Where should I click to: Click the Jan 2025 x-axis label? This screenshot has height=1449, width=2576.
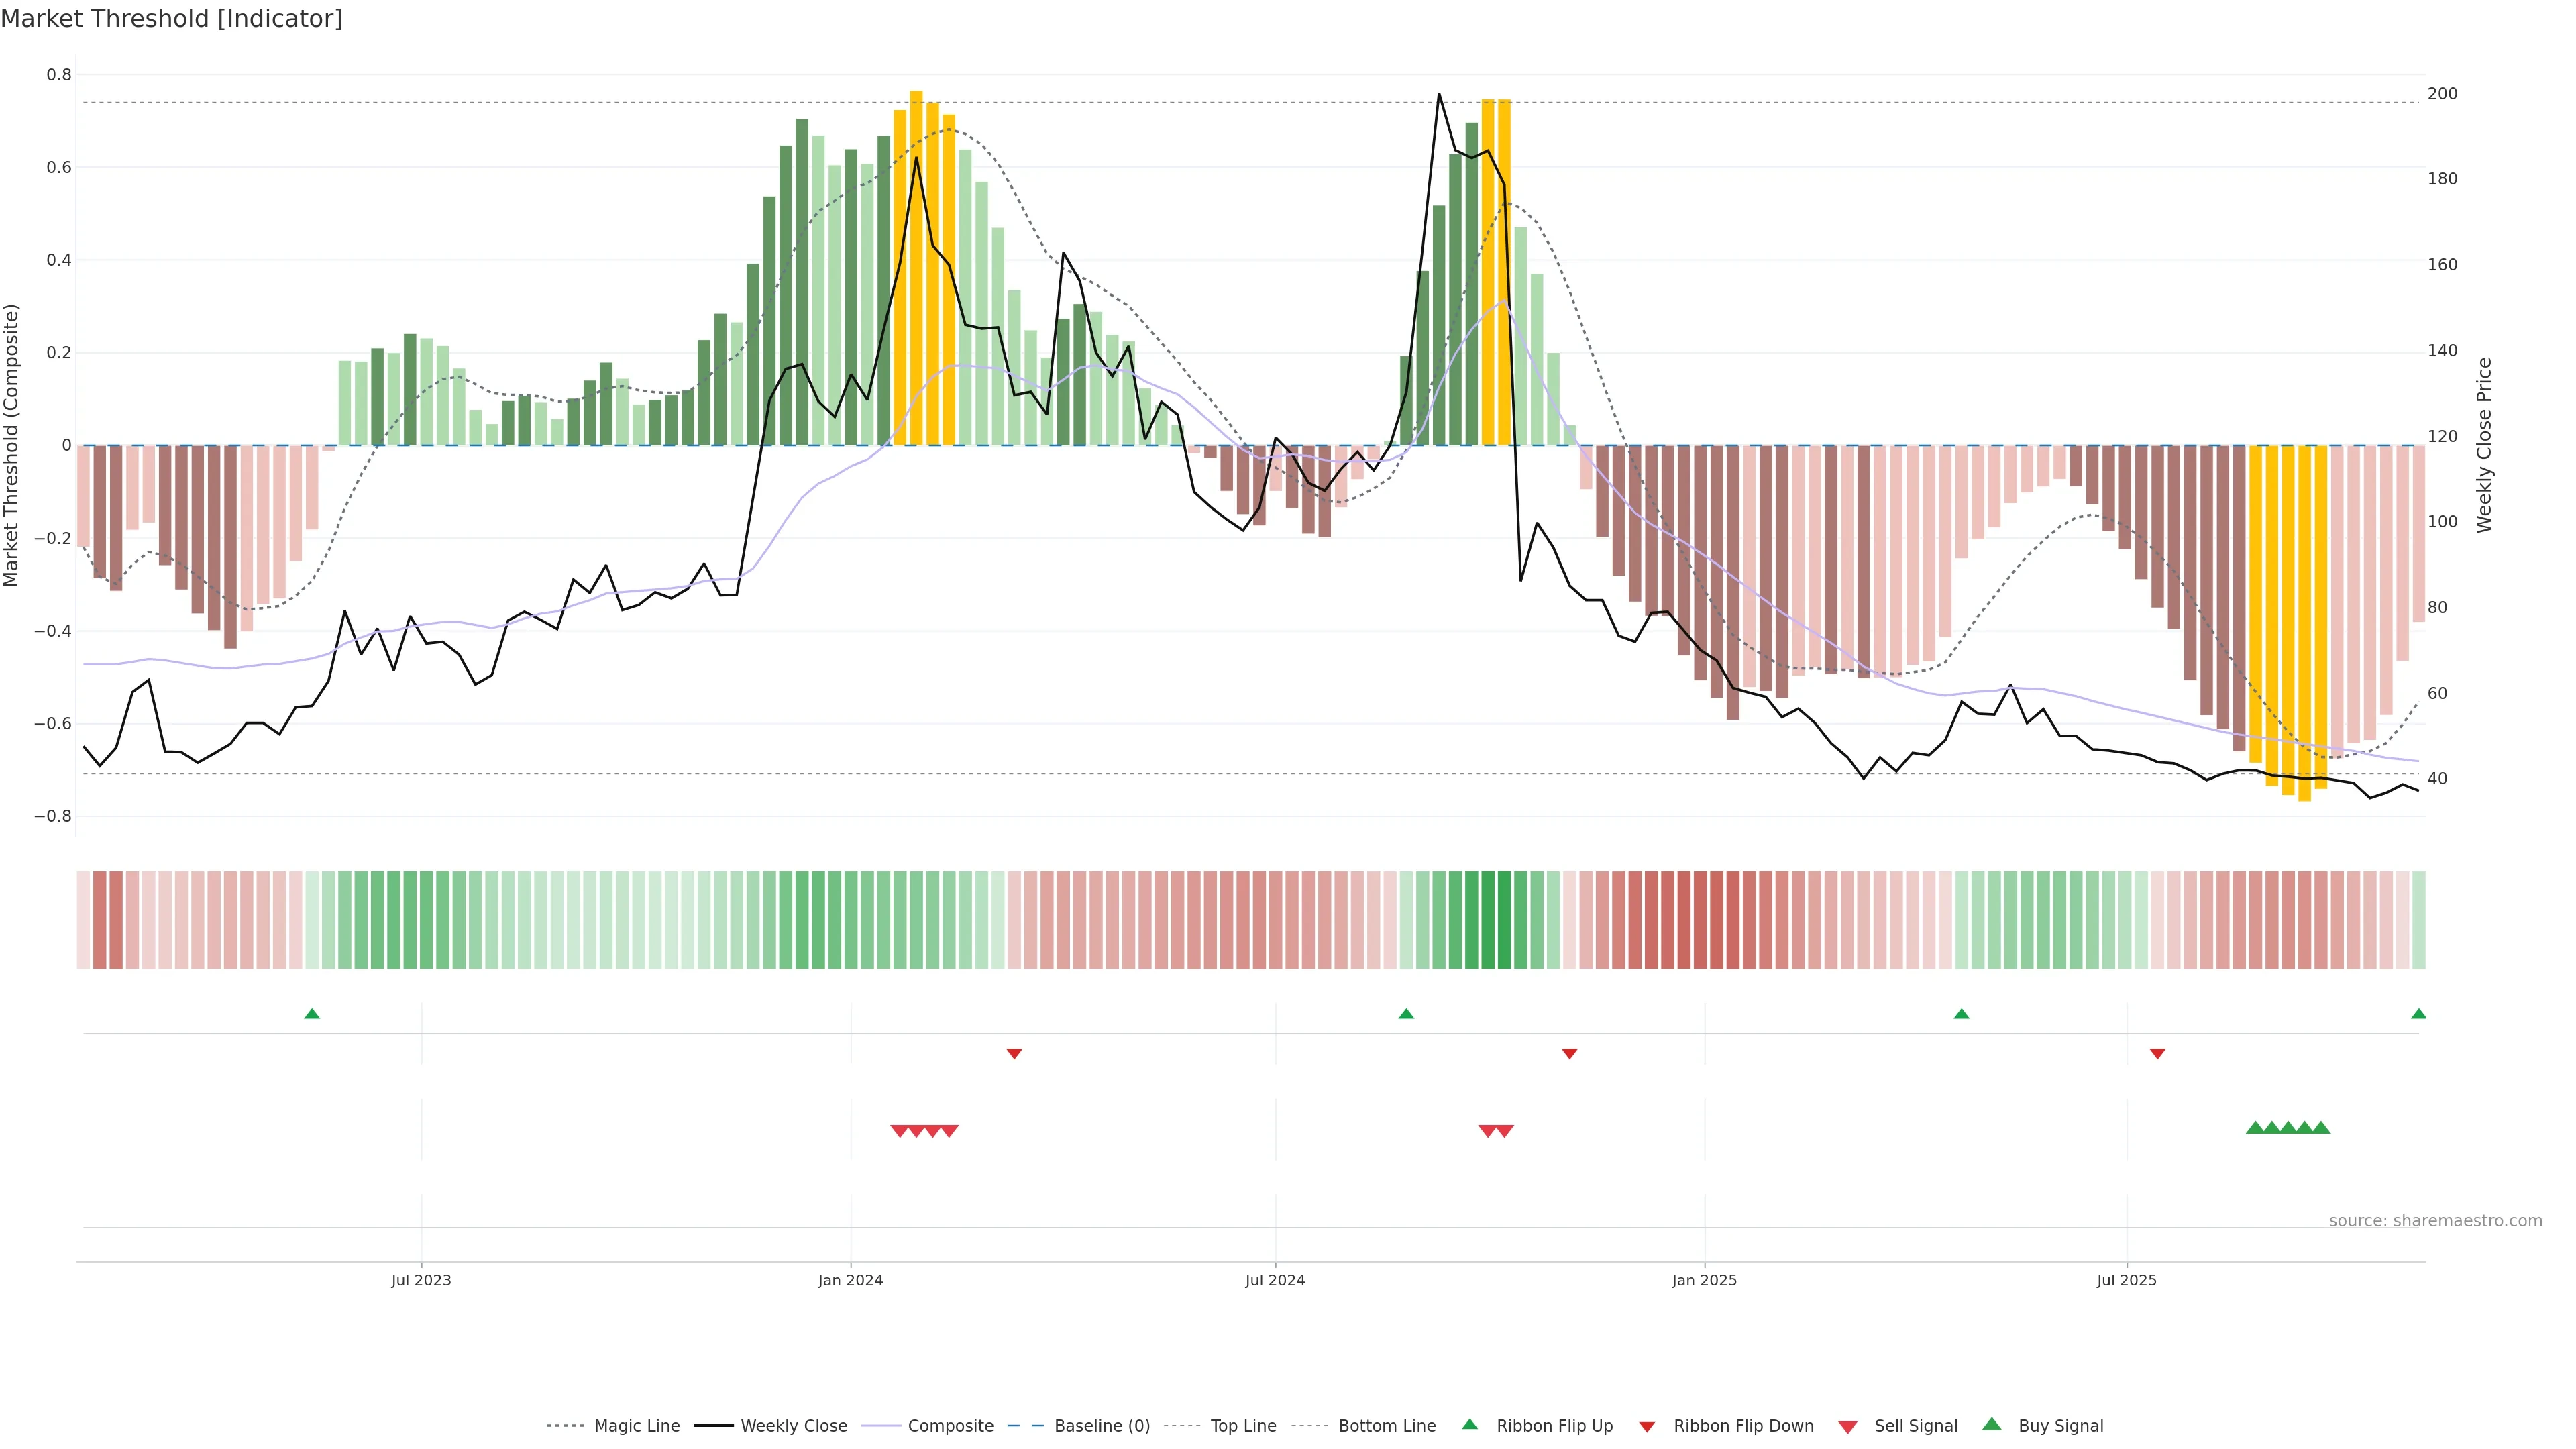click(x=1704, y=1280)
